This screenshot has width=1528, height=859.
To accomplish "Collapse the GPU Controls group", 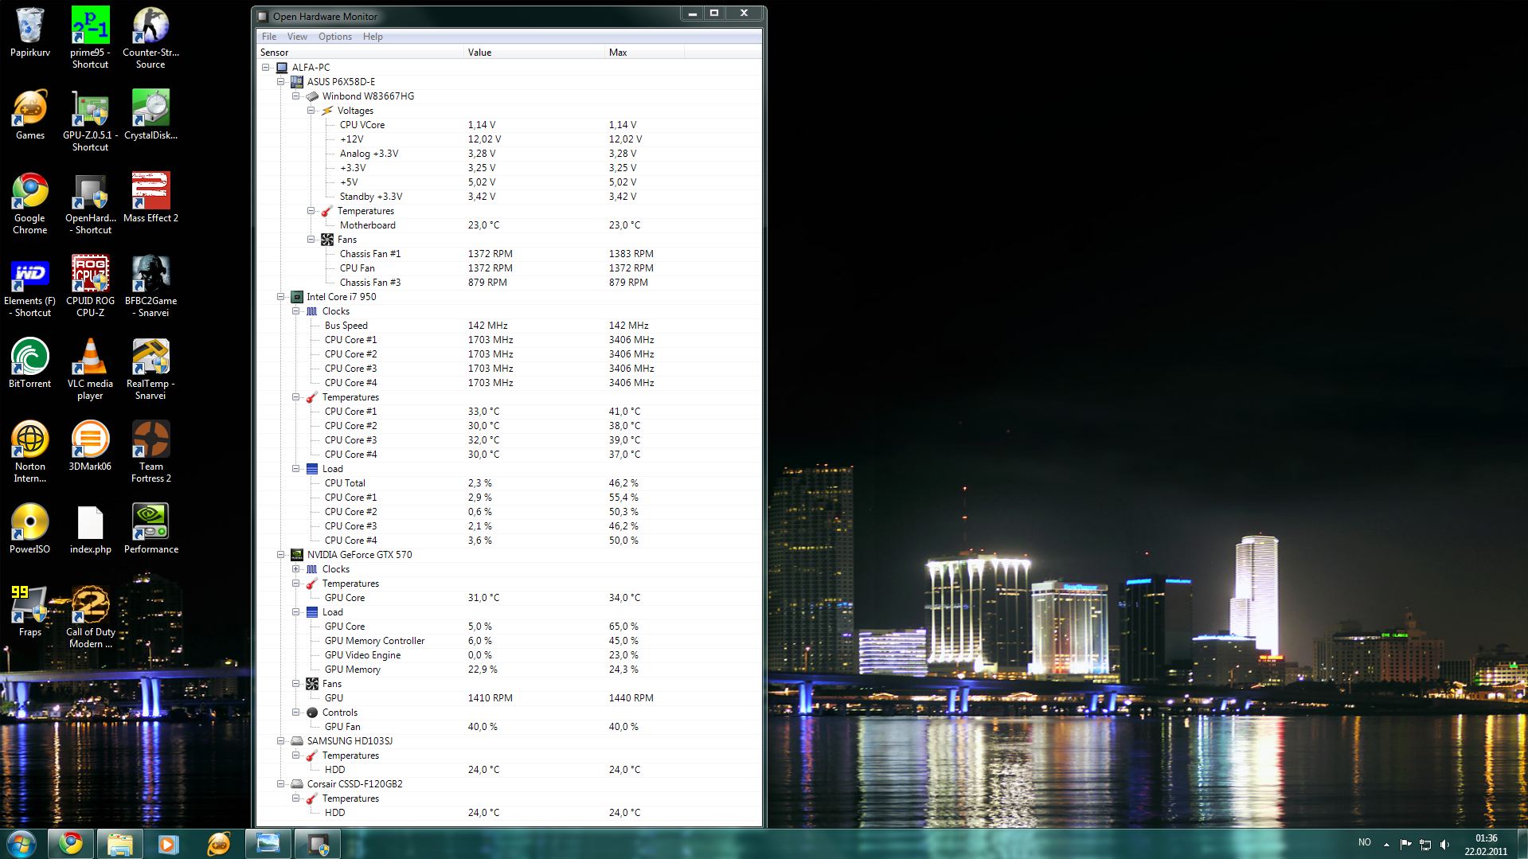I will pyautogui.click(x=295, y=713).
